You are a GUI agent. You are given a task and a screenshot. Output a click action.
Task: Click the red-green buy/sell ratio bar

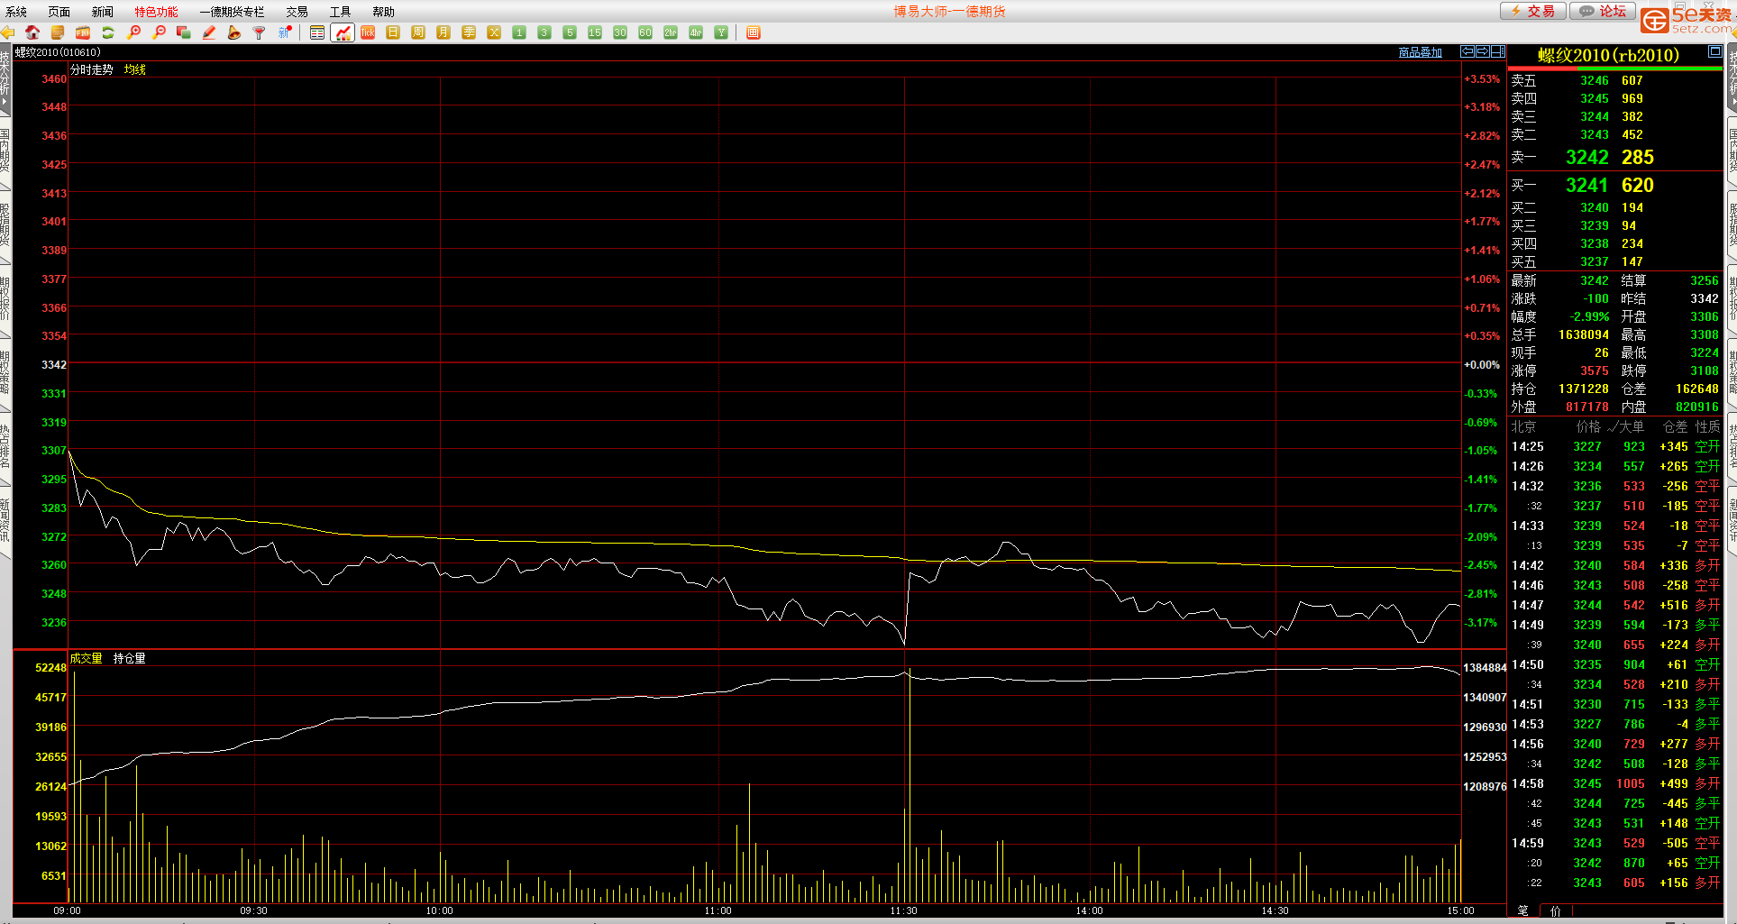[1614, 69]
